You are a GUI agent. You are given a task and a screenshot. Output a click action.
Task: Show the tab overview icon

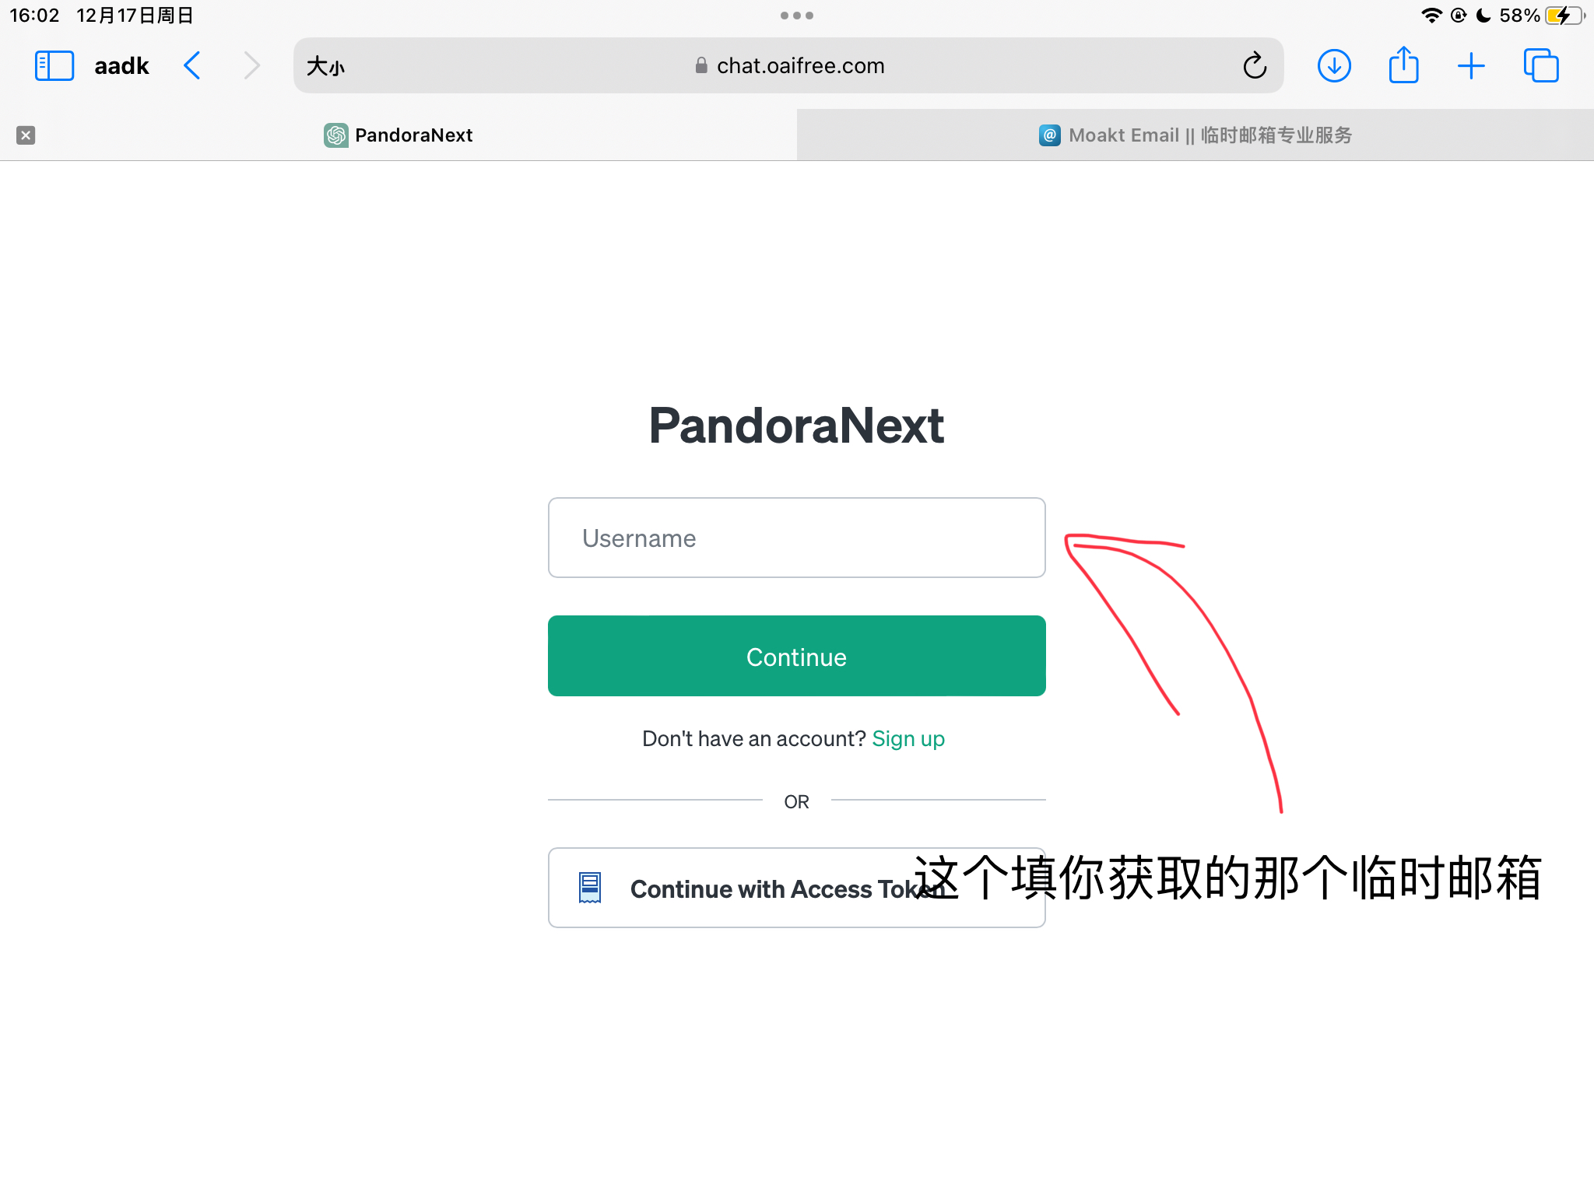[x=1541, y=66]
